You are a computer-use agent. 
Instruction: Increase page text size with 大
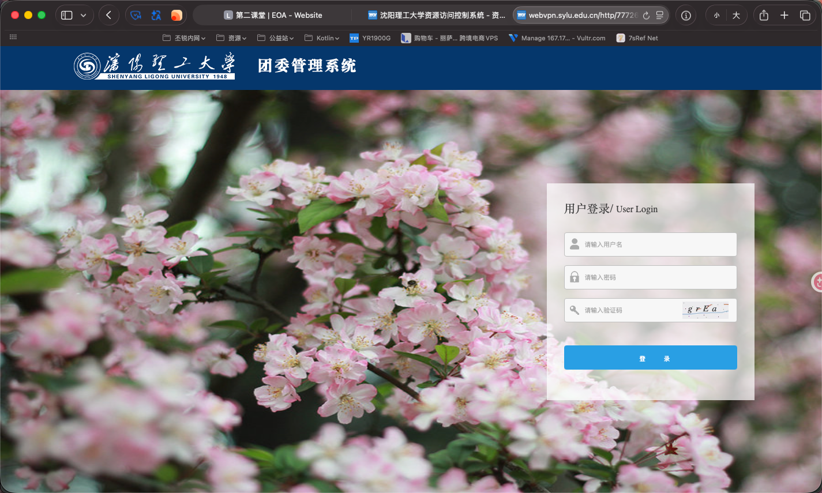(736, 16)
